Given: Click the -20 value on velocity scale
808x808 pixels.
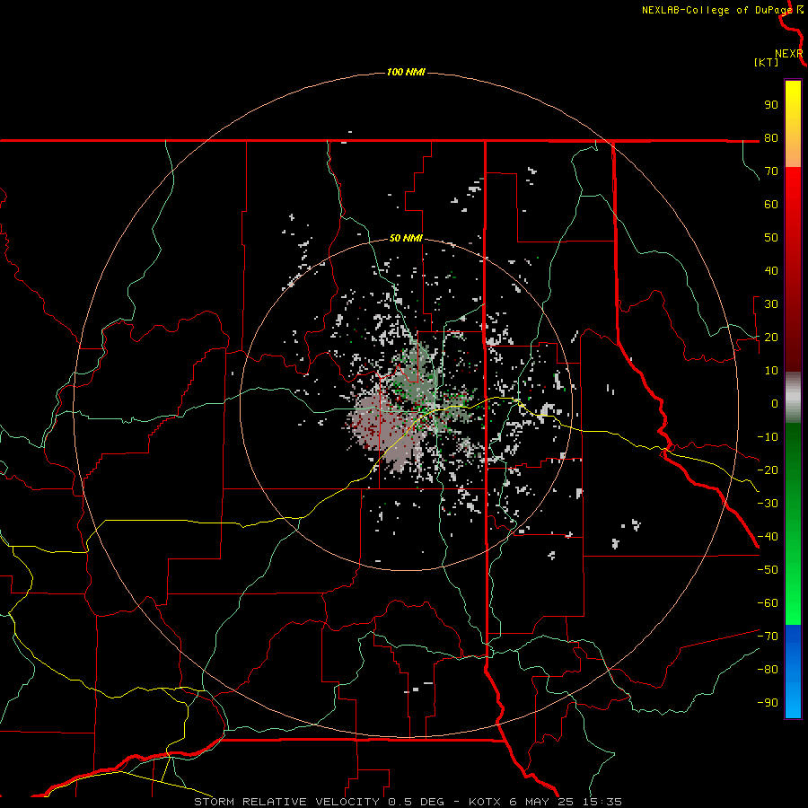Looking at the screenshot, I should (768, 470).
